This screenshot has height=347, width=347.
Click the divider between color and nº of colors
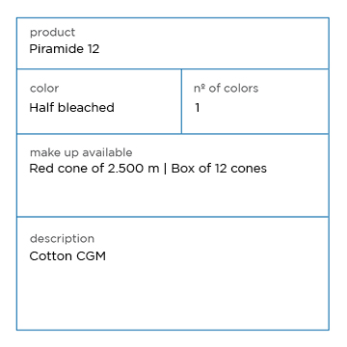[x=181, y=101]
